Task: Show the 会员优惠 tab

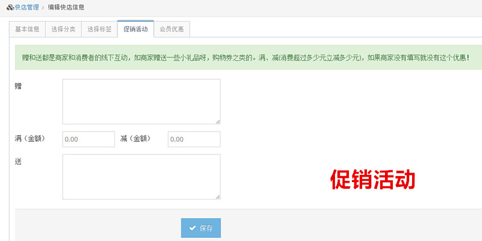Action: click(x=172, y=29)
